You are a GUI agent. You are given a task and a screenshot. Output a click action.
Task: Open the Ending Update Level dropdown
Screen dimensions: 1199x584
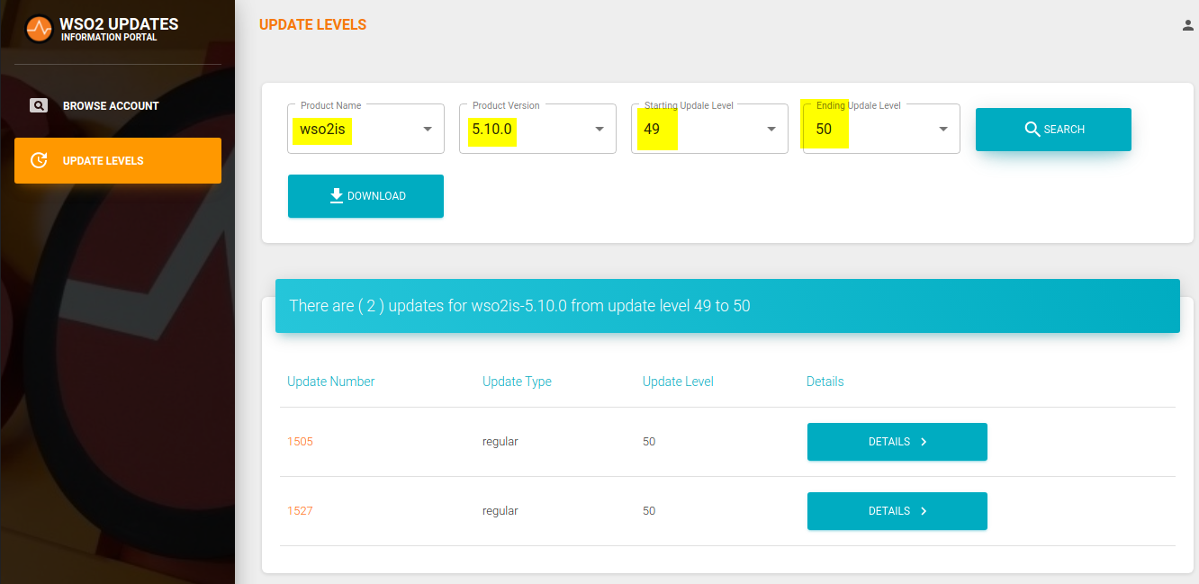pyautogui.click(x=943, y=130)
